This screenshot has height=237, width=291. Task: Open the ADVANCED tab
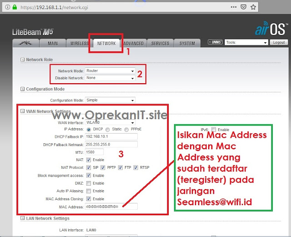[133, 43]
